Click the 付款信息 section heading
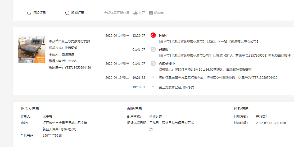294x147 pixels. click(x=241, y=109)
